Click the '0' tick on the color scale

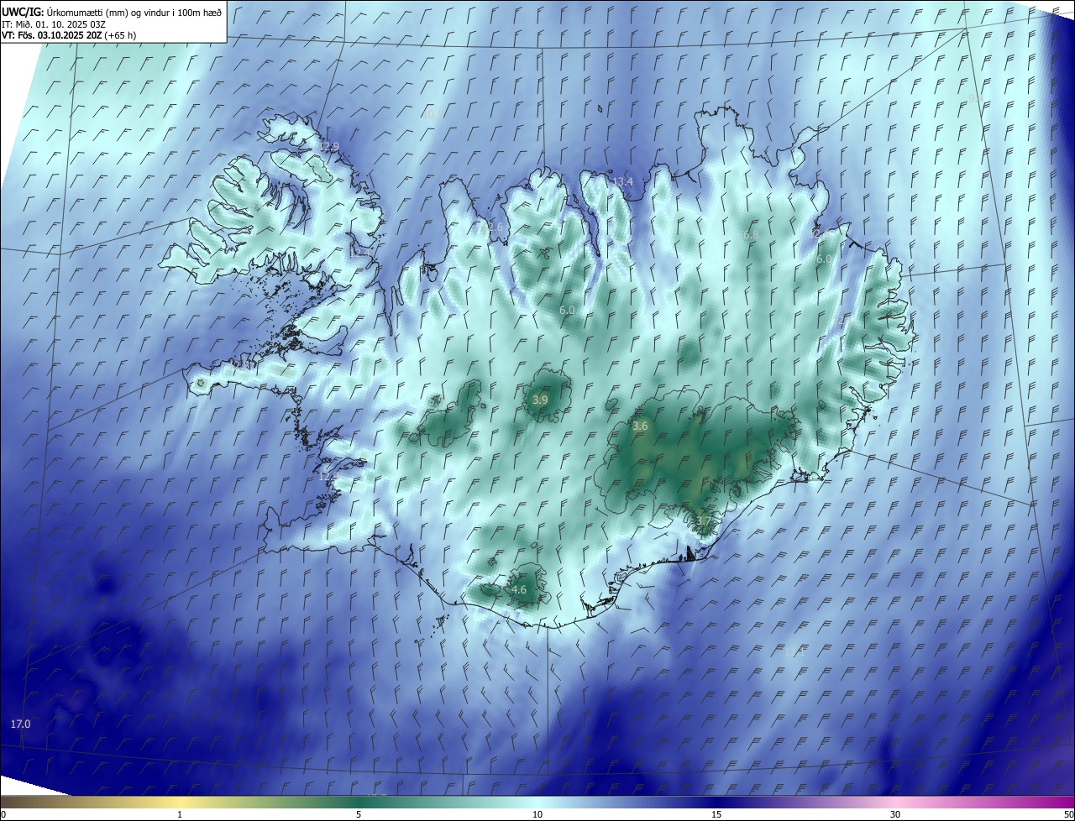(x=3, y=815)
